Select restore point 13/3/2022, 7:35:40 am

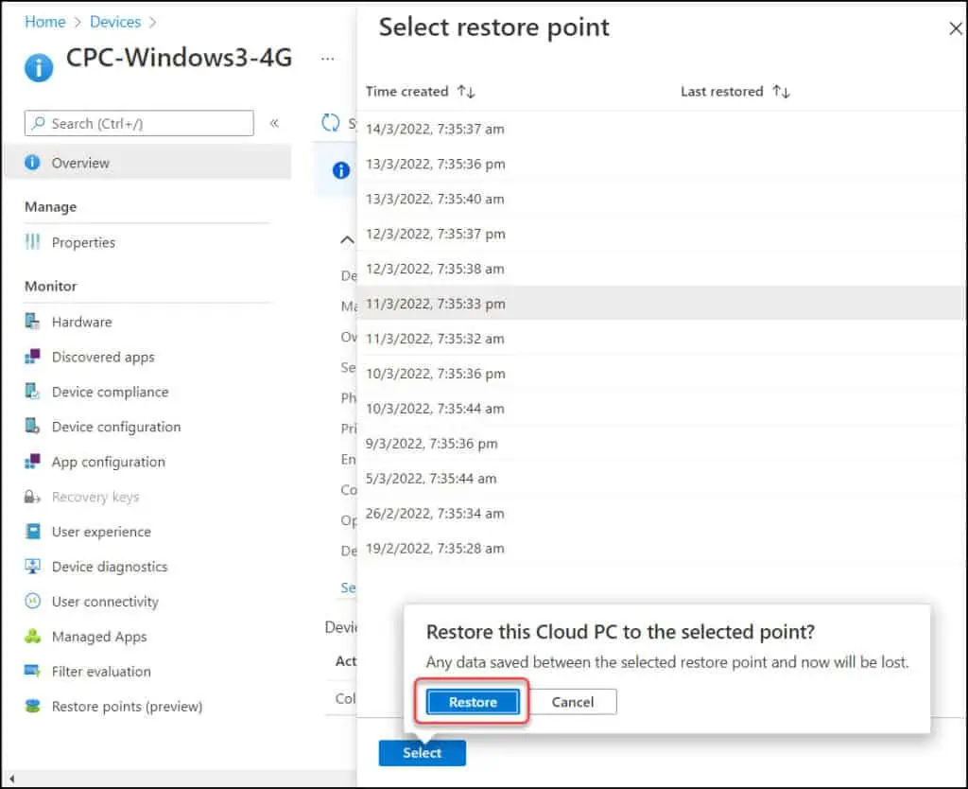pyautogui.click(x=661, y=199)
